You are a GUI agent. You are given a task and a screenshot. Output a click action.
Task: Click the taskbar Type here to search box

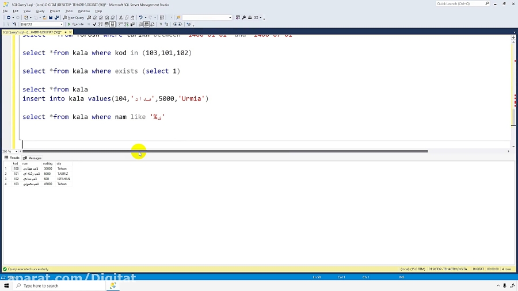(59, 286)
